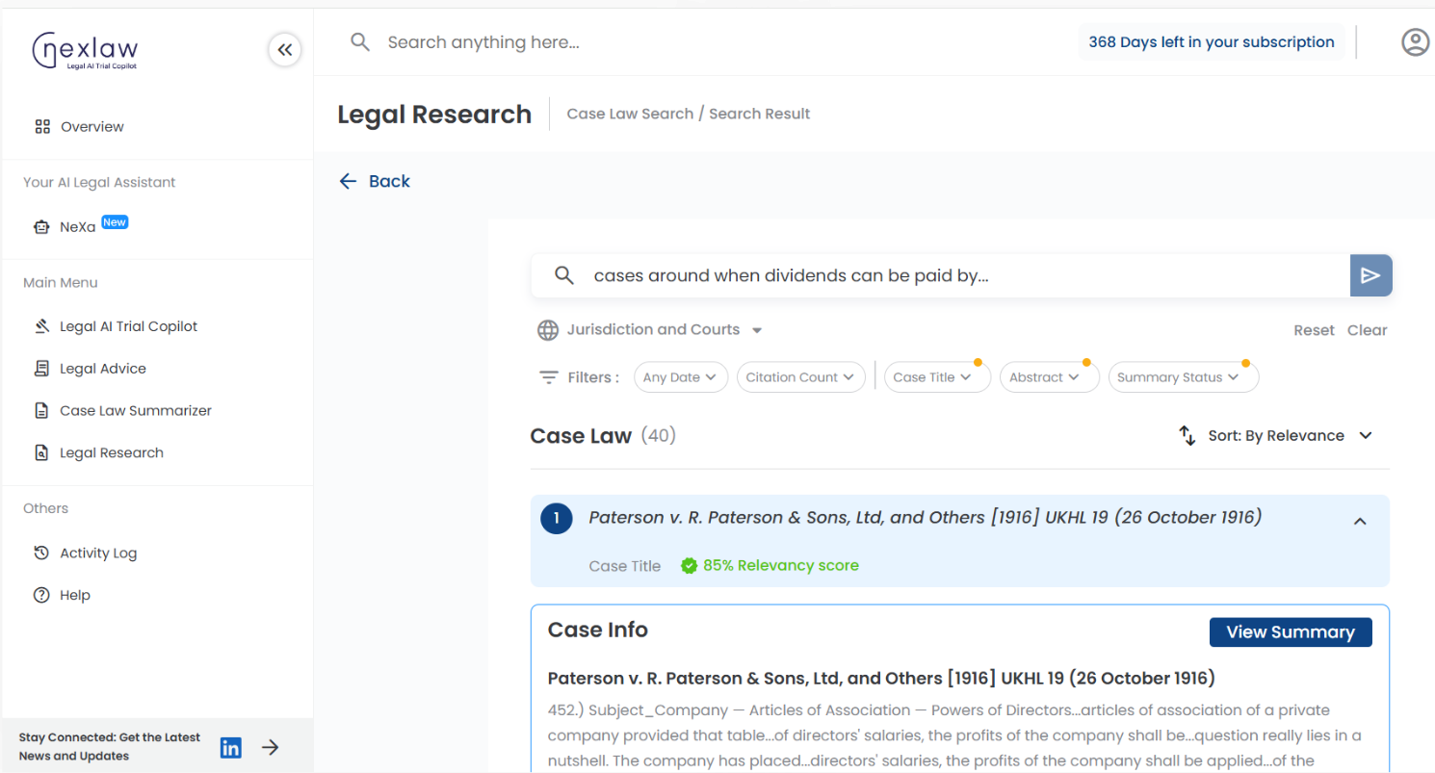Click the Search Result breadcrumb text
1435x773 pixels.
[x=760, y=114]
